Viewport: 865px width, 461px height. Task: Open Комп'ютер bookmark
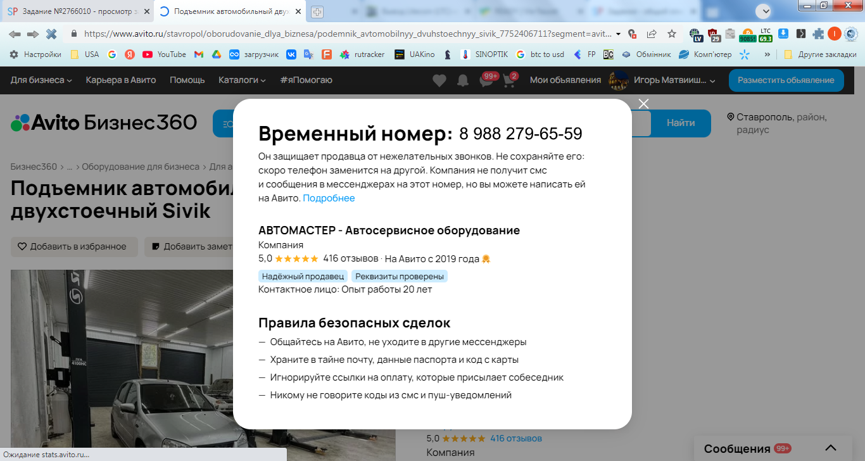tap(705, 54)
